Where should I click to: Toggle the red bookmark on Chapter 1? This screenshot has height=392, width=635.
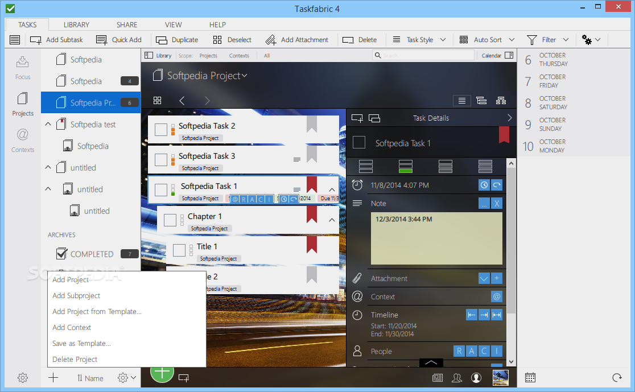point(312,215)
